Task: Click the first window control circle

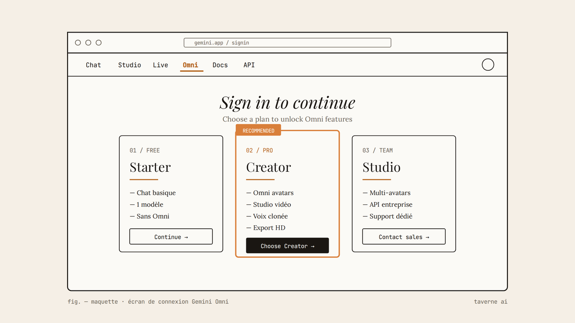Action: [x=78, y=43]
